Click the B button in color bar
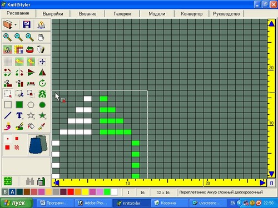This screenshot has width=278, height=208. point(5,192)
